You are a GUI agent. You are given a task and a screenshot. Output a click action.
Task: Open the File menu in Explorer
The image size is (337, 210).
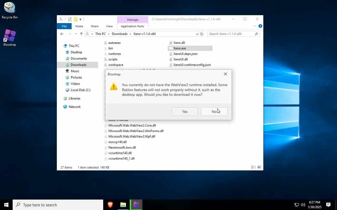click(64, 26)
